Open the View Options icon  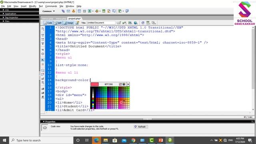point(148,23)
